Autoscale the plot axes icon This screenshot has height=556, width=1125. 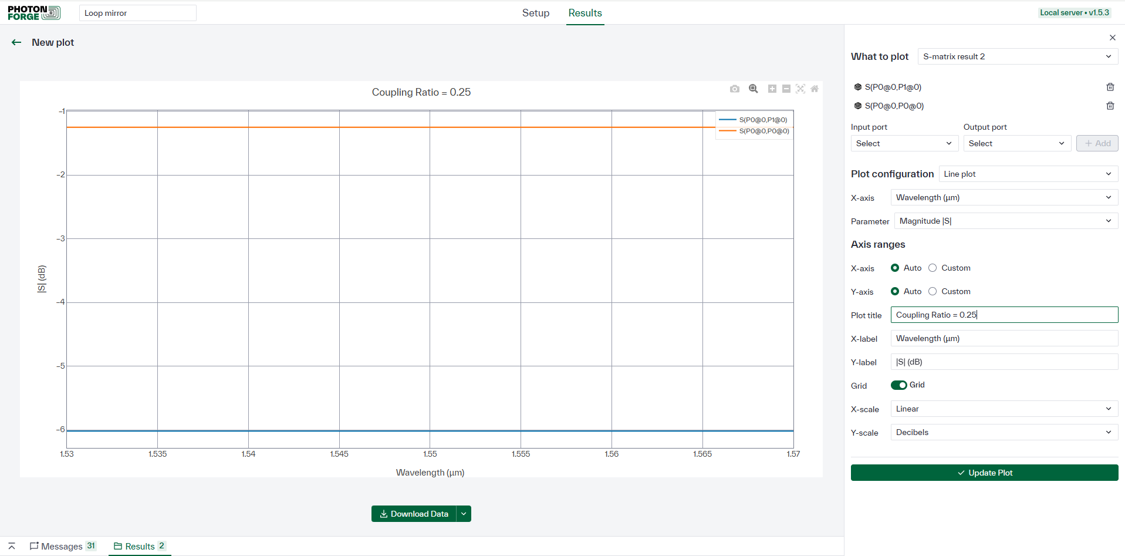tap(800, 89)
